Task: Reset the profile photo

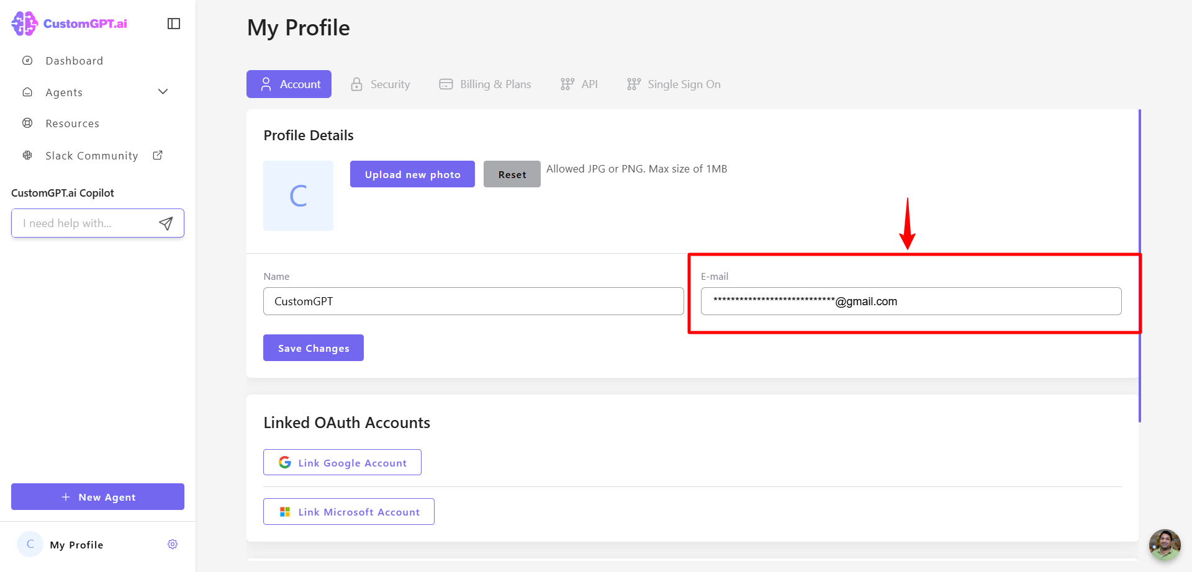Action: 512,174
